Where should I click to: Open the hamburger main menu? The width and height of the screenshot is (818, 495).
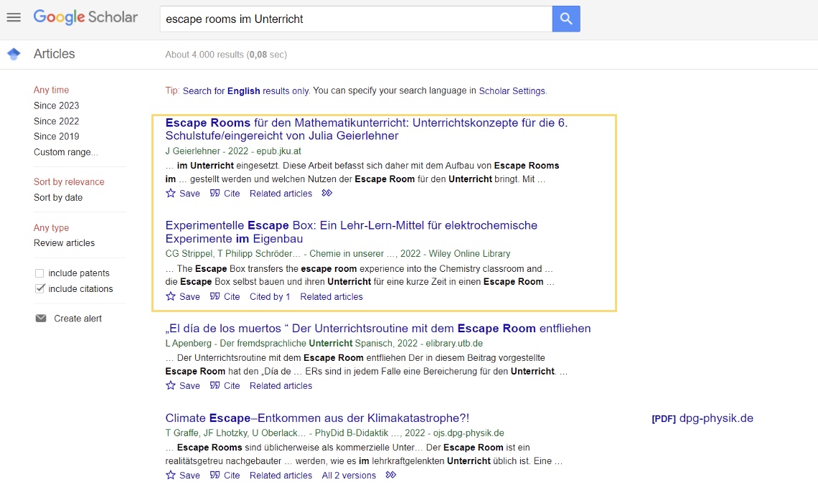14,17
